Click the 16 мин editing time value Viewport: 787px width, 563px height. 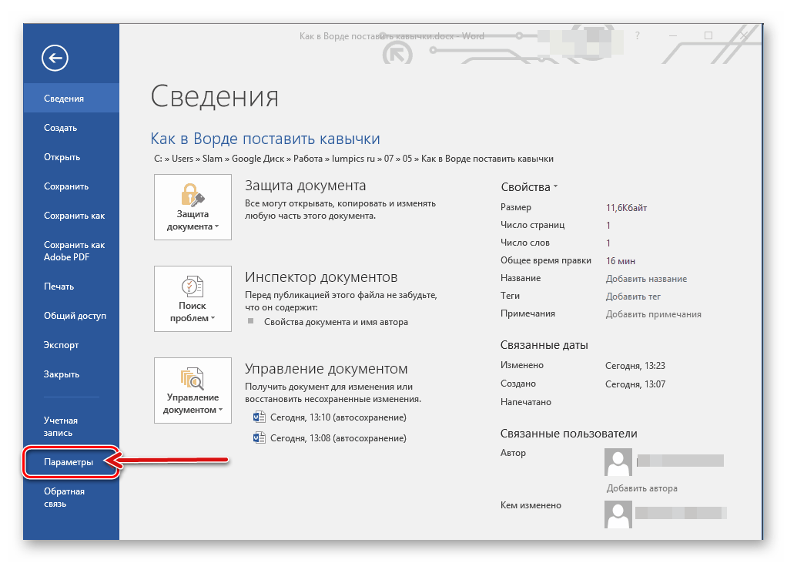point(621,261)
